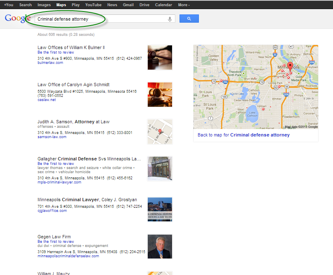The image size is (333, 275).
Task: Visit the samson-law.com website link
Action: [52, 137]
